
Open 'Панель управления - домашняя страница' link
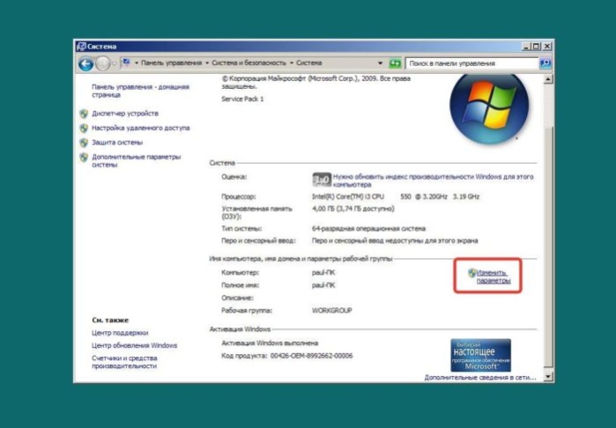[x=140, y=91]
